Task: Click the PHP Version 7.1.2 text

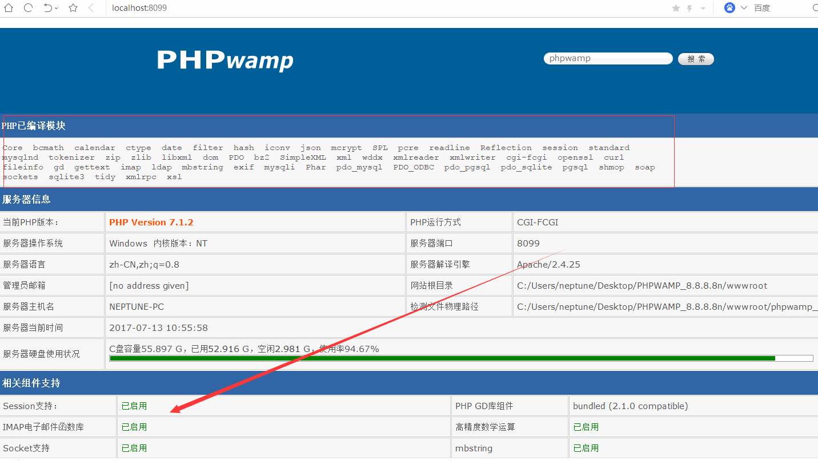Action: point(151,223)
